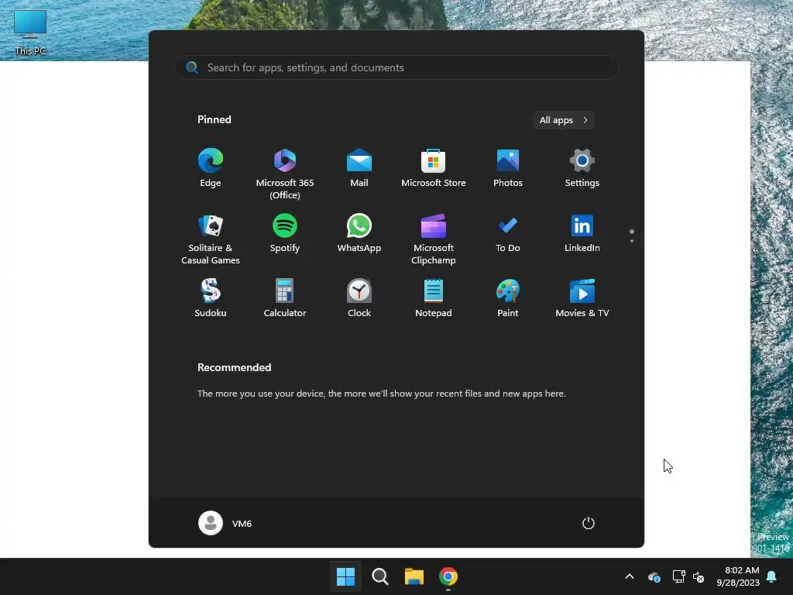Open the clock and date 8:02 AM
The image size is (793, 595).
738,576
